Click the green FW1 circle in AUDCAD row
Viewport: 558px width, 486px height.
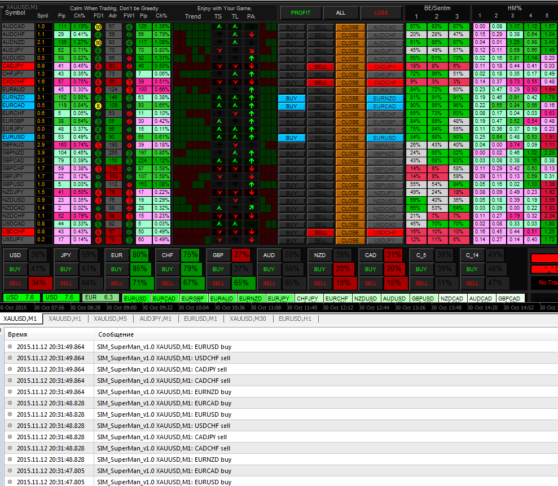pyautogui.click(x=129, y=27)
